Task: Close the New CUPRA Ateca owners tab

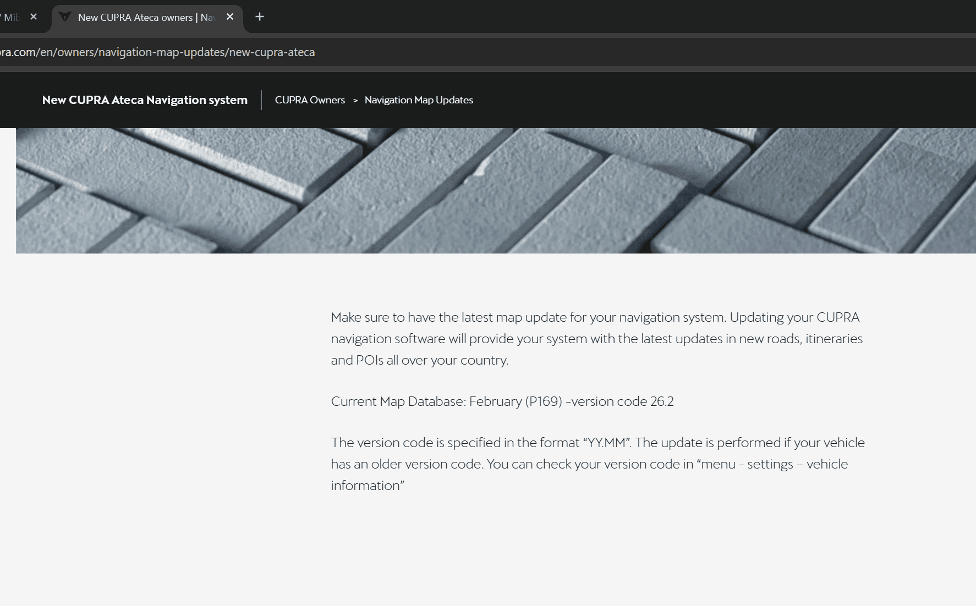Action: click(x=230, y=17)
